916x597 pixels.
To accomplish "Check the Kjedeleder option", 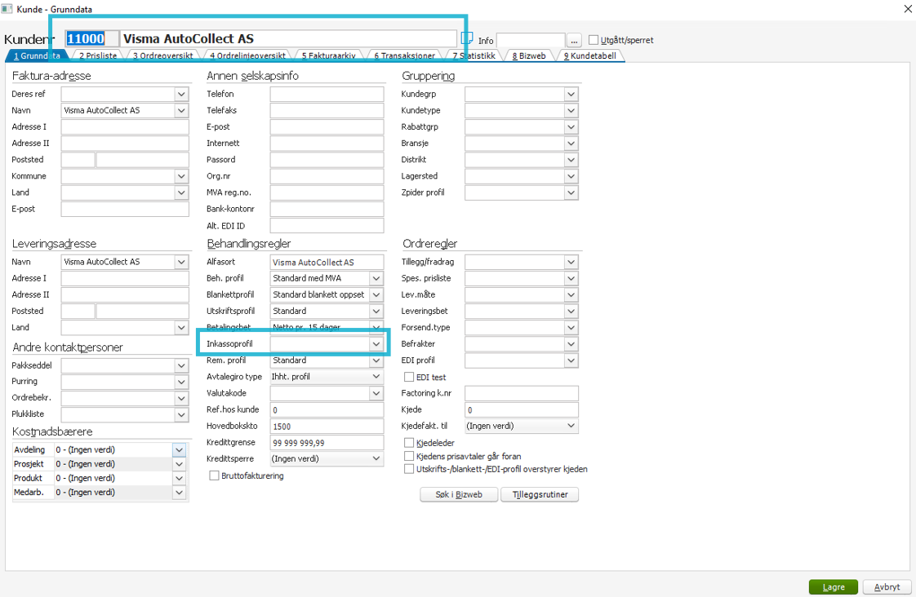I will click(x=409, y=443).
